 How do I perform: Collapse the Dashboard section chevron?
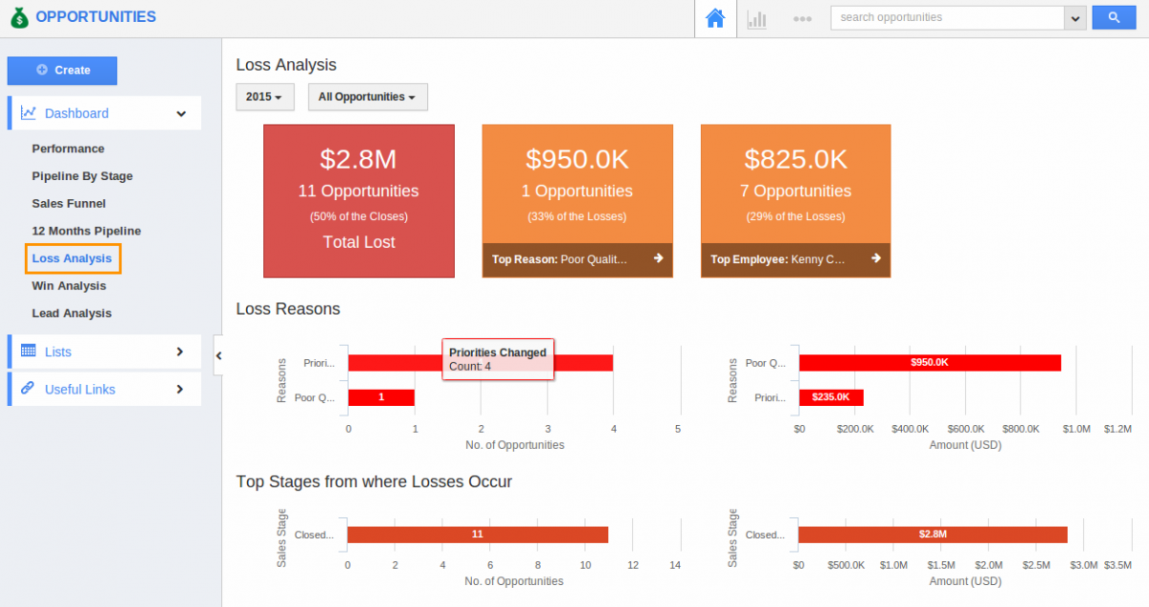pyautogui.click(x=181, y=113)
